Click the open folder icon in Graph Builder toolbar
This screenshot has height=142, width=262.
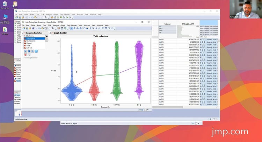point(30,28)
